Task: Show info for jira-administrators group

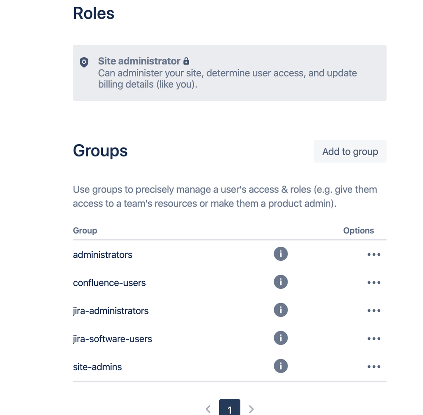Action: tap(281, 310)
